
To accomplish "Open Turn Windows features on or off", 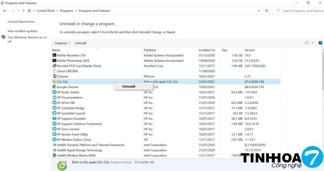I will [27, 37].
